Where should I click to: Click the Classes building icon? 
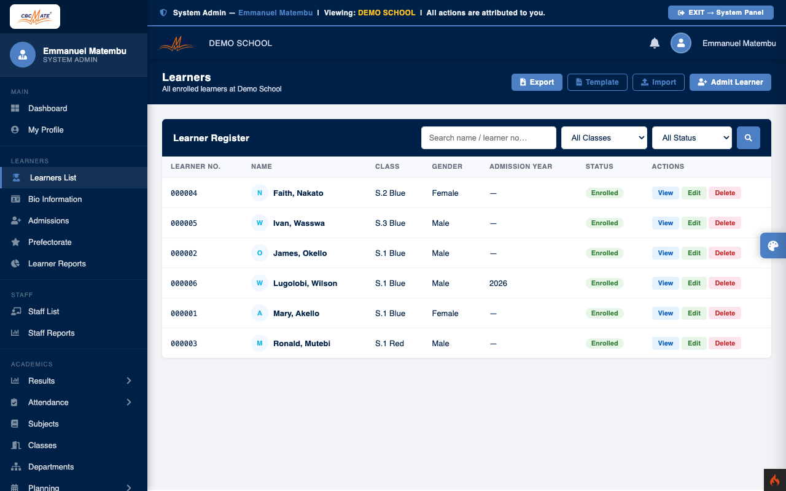[x=15, y=445]
